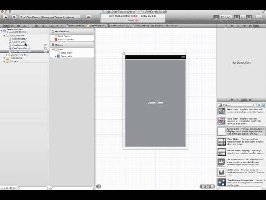Go forward in editor history
The height and width of the screenshot is (200, 266).
tap(62, 26)
